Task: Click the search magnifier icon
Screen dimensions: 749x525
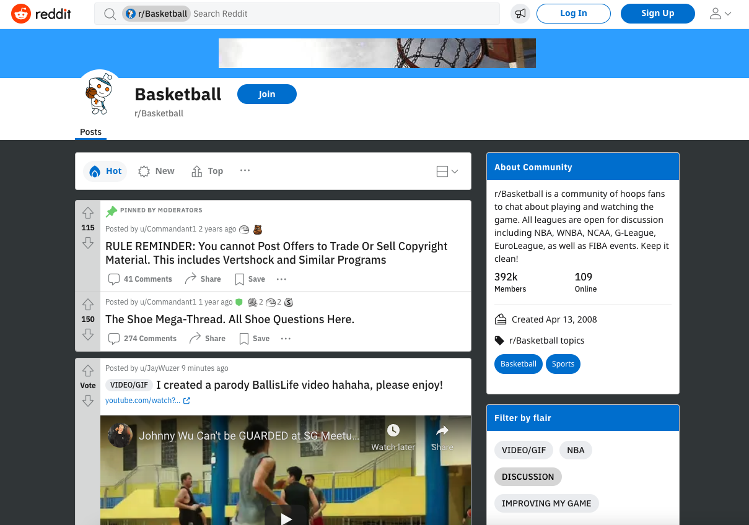Action: 110,14
